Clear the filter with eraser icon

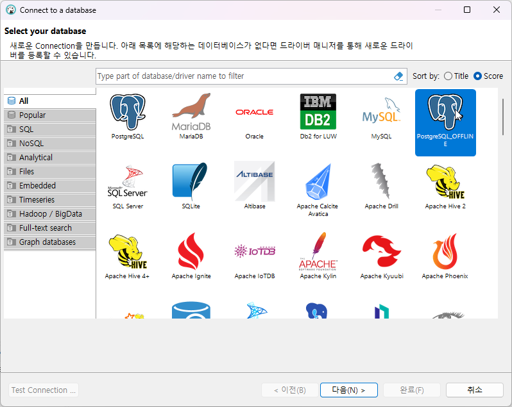398,76
